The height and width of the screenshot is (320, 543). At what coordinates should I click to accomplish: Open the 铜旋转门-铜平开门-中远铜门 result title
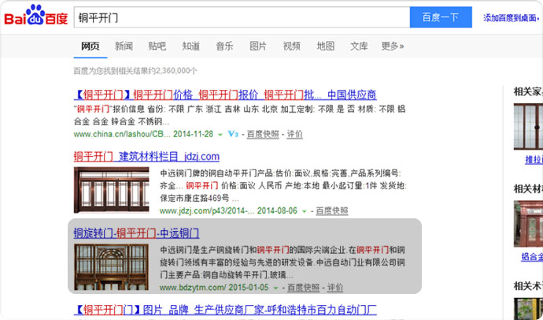pos(136,233)
